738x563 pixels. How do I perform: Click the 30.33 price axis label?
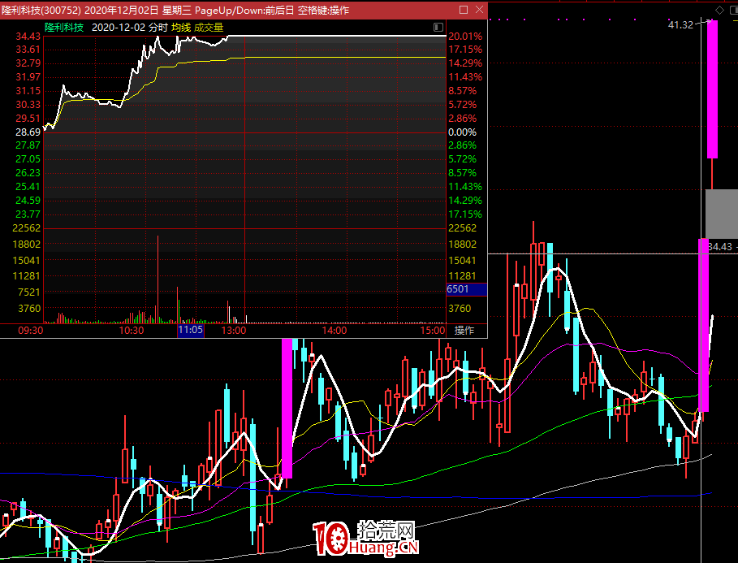[x=28, y=105]
